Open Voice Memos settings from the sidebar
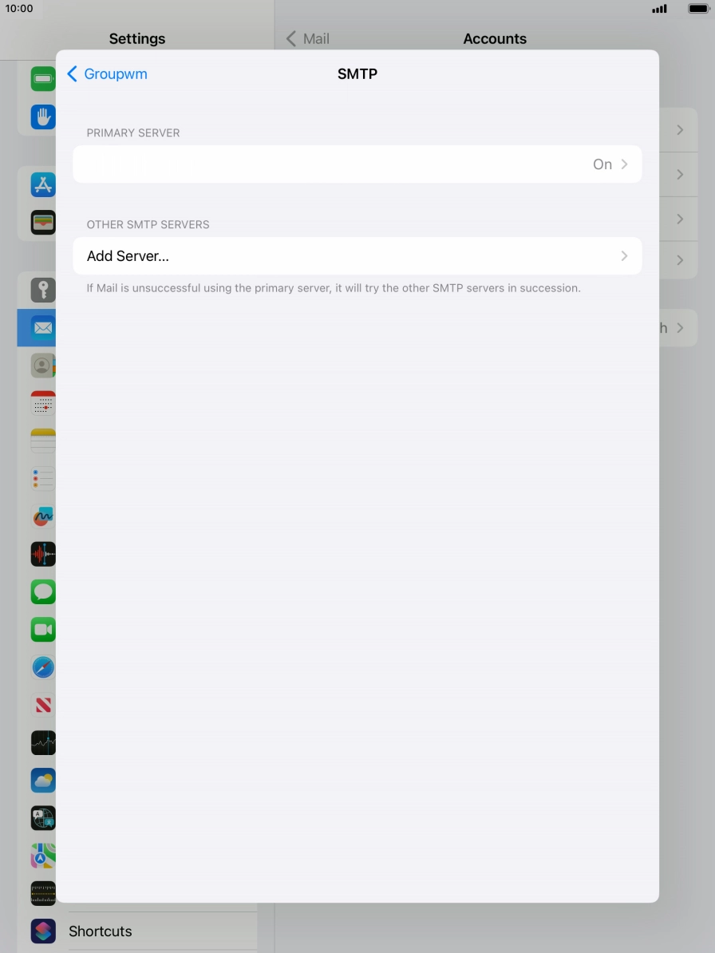Image resolution: width=715 pixels, height=953 pixels. coord(42,554)
